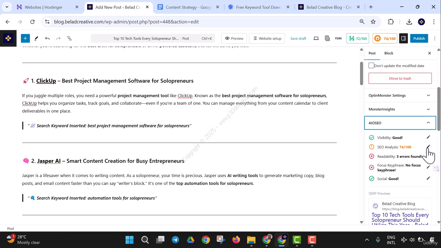Switch to Belad Creative Blog browser tab

click(329, 7)
